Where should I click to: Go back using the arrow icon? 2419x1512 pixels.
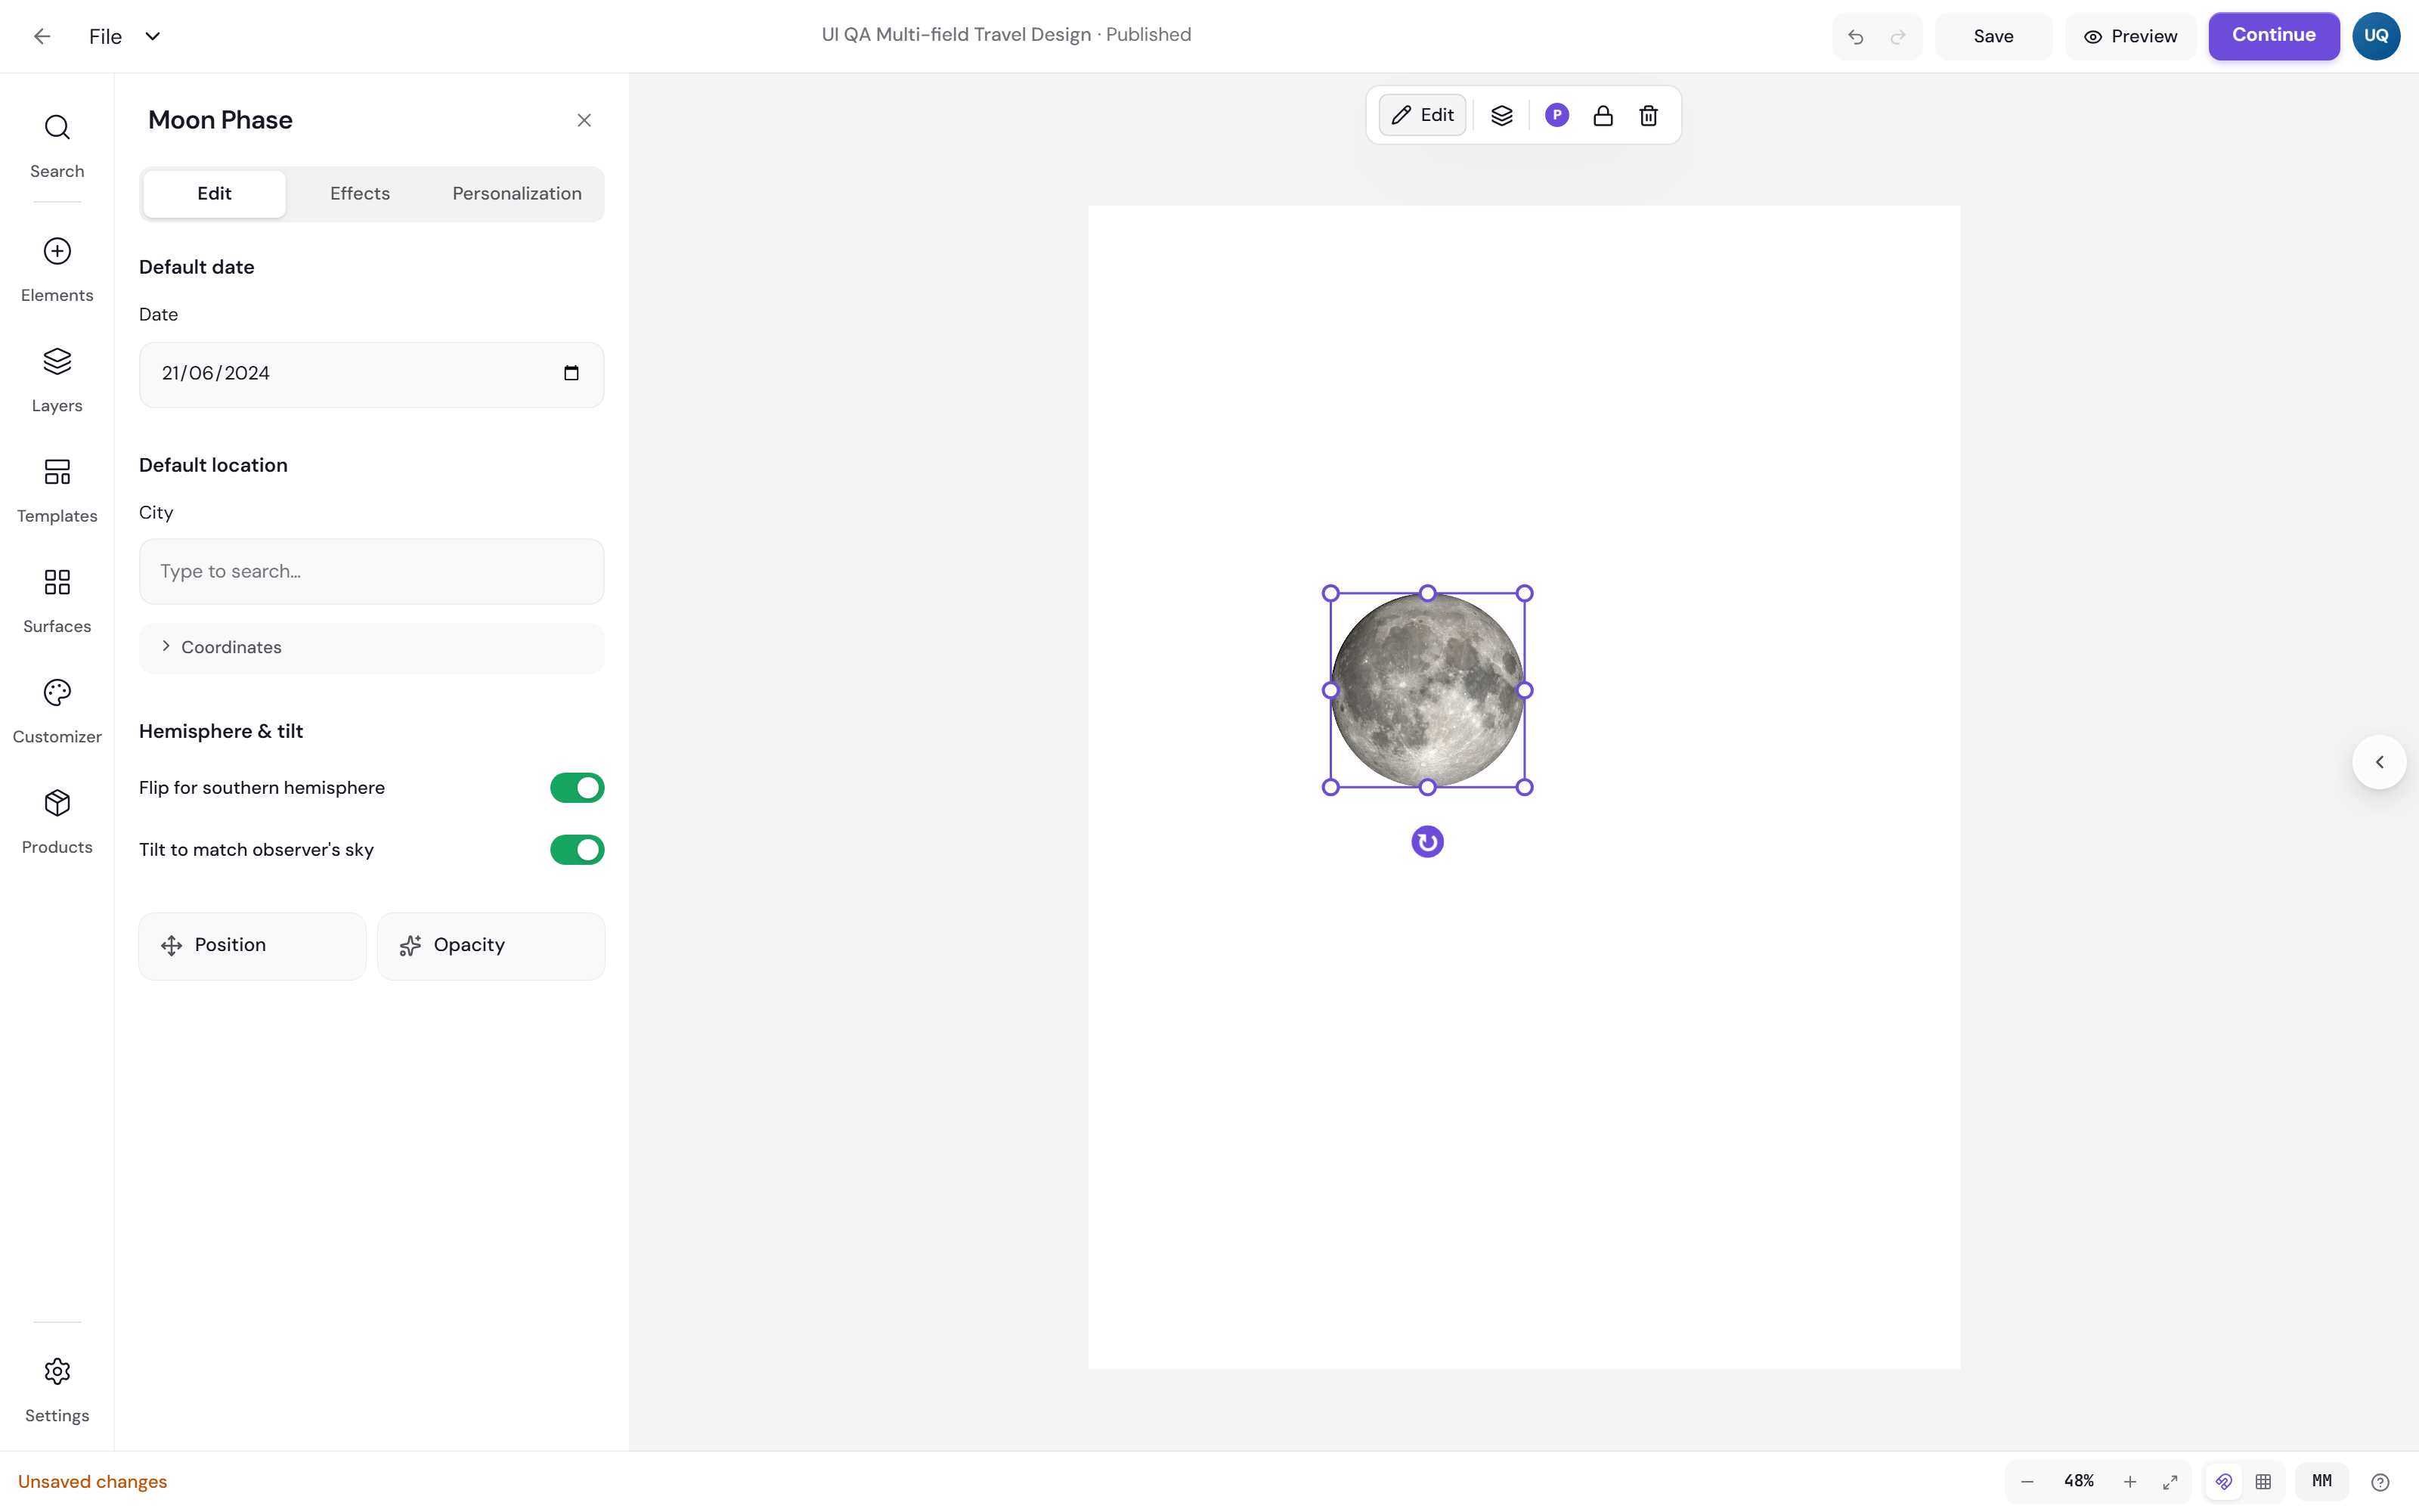[42, 36]
